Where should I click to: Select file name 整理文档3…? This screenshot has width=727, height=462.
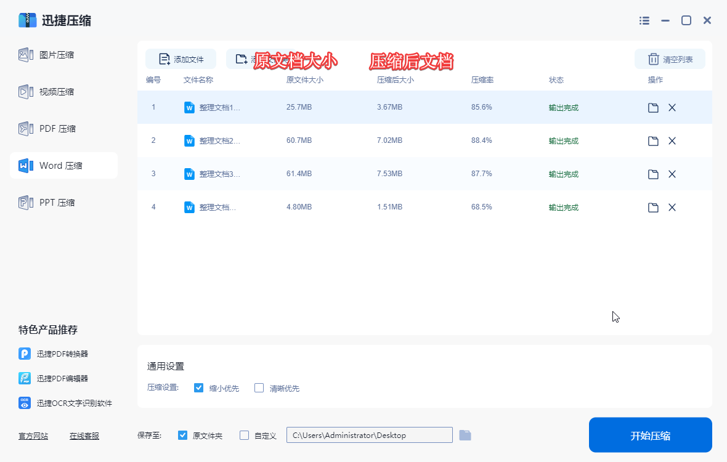pyautogui.click(x=220, y=174)
